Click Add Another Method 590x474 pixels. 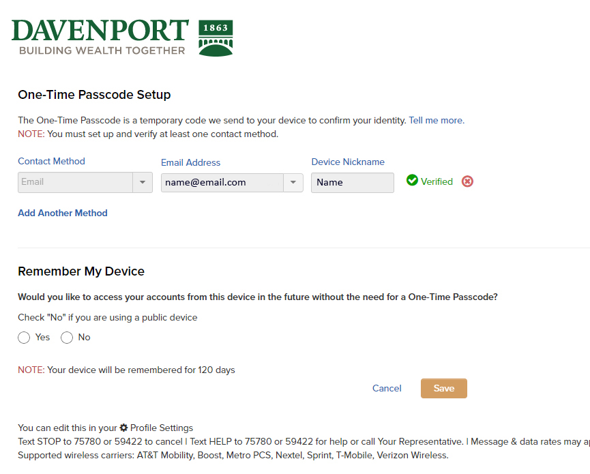[x=63, y=213]
